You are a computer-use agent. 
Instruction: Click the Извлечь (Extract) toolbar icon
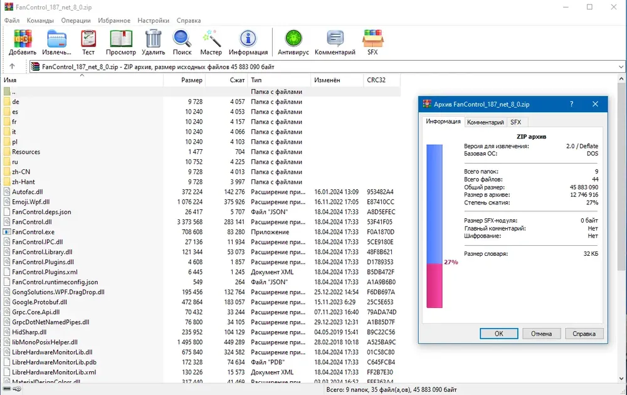[x=57, y=42]
